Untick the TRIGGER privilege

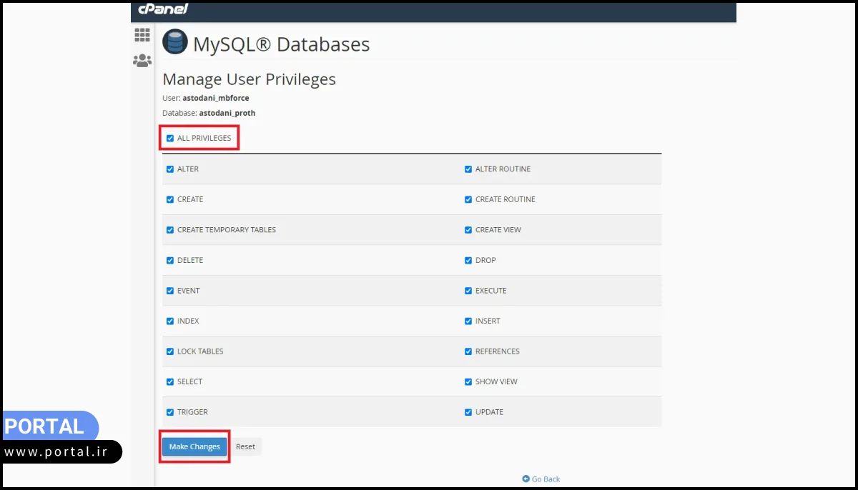[x=170, y=412]
